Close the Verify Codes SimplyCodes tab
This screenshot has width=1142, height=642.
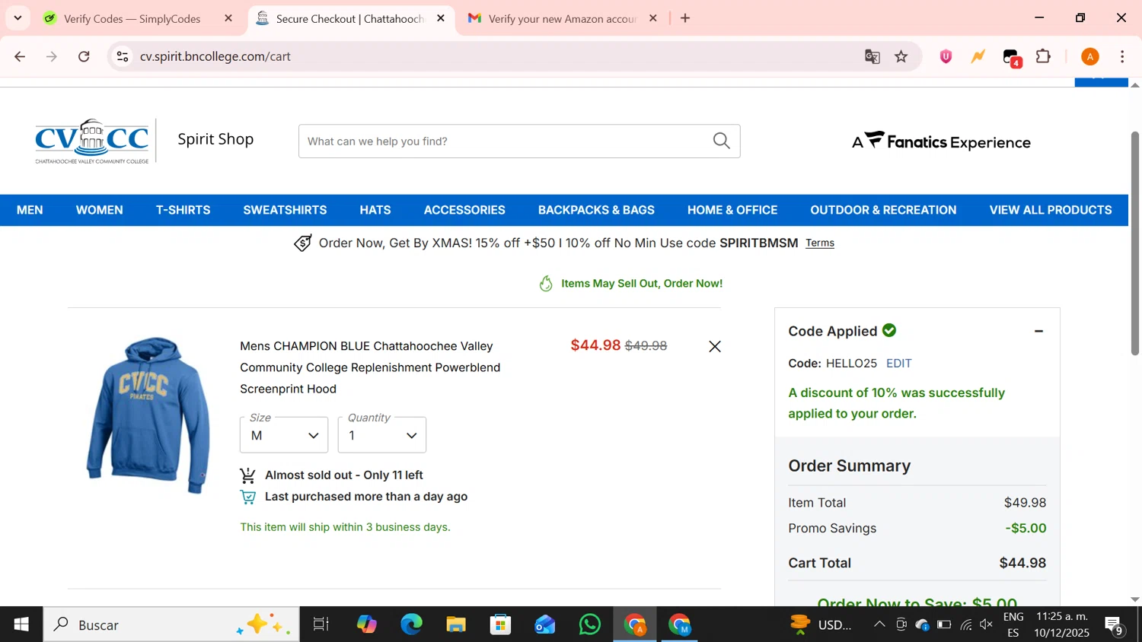click(228, 18)
